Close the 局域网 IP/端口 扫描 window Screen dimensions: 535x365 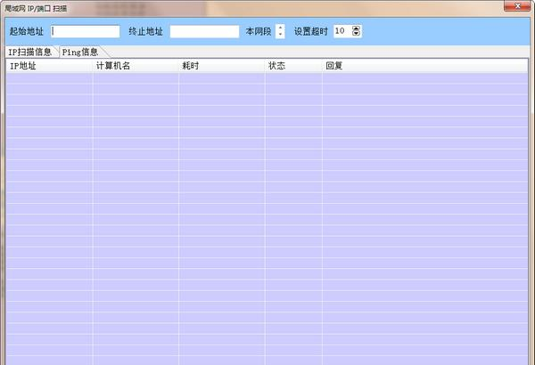[517, 6]
